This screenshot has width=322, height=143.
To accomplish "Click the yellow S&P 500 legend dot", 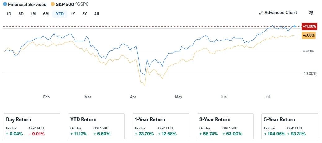I will coord(53,4).
